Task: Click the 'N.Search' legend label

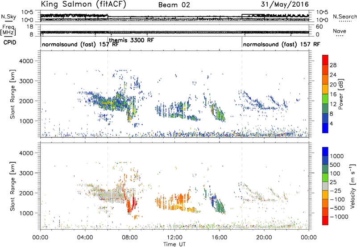Action: [345, 16]
